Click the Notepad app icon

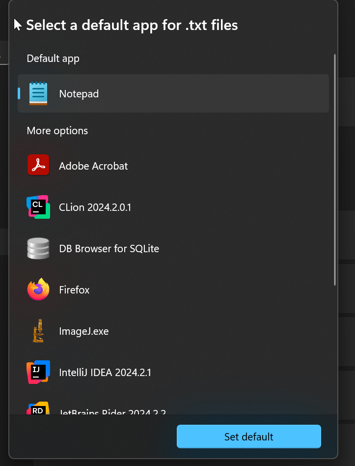coord(38,93)
